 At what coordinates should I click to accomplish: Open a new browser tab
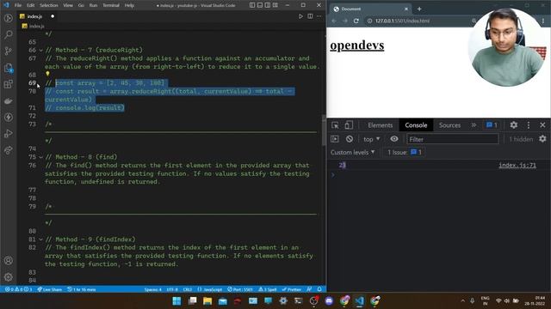click(x=419, y=9)
